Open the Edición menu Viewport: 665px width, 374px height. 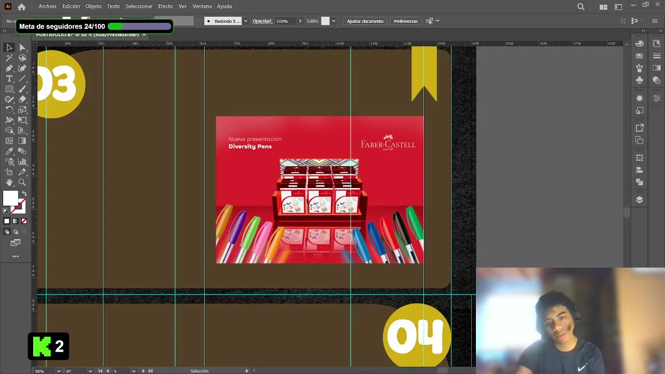pos(71,6)
